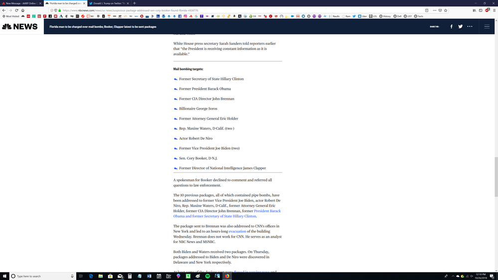Click 'Former President Barack Obama' list item
This screenshot has width=498, height=280.
[x=205, y=89]
